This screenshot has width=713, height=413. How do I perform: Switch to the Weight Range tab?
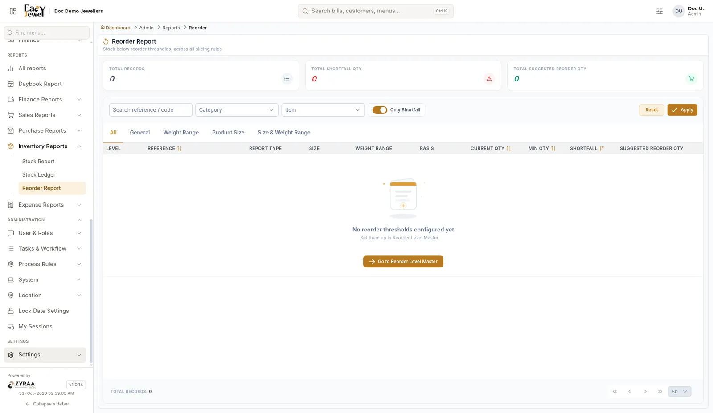(x=181, y=133)
